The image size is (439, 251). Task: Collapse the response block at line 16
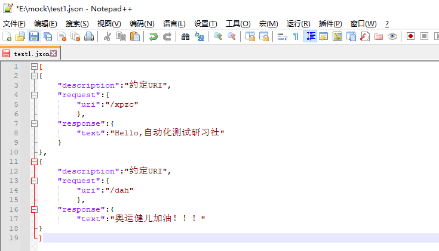coord(34,209)
